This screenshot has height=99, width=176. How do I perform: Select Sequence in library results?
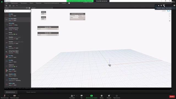17,66
